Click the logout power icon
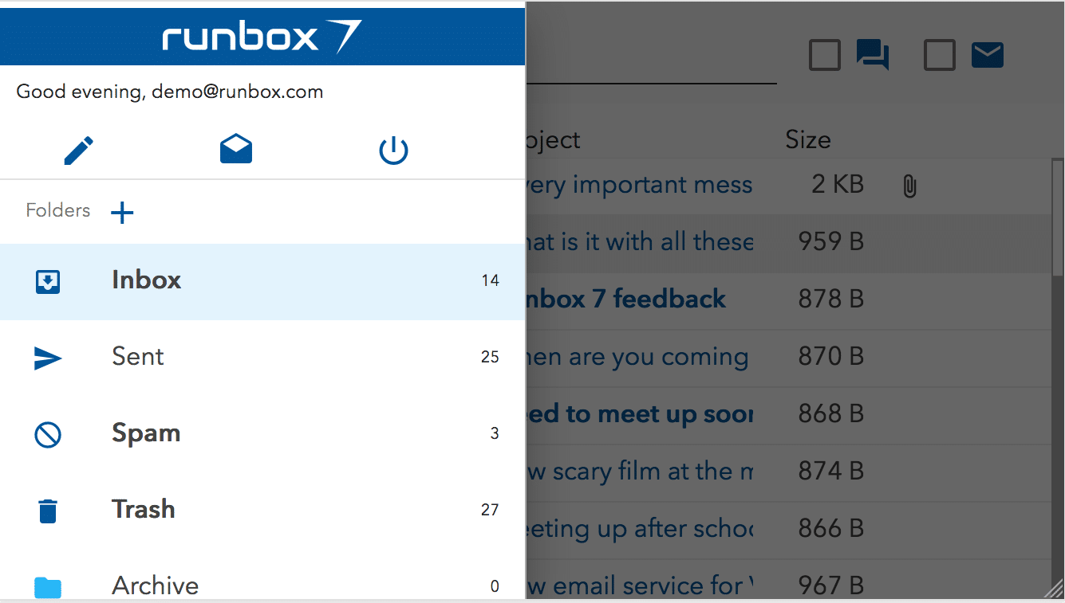The width and height of the screenshot is (1065, 603). (x=392, y=149)
